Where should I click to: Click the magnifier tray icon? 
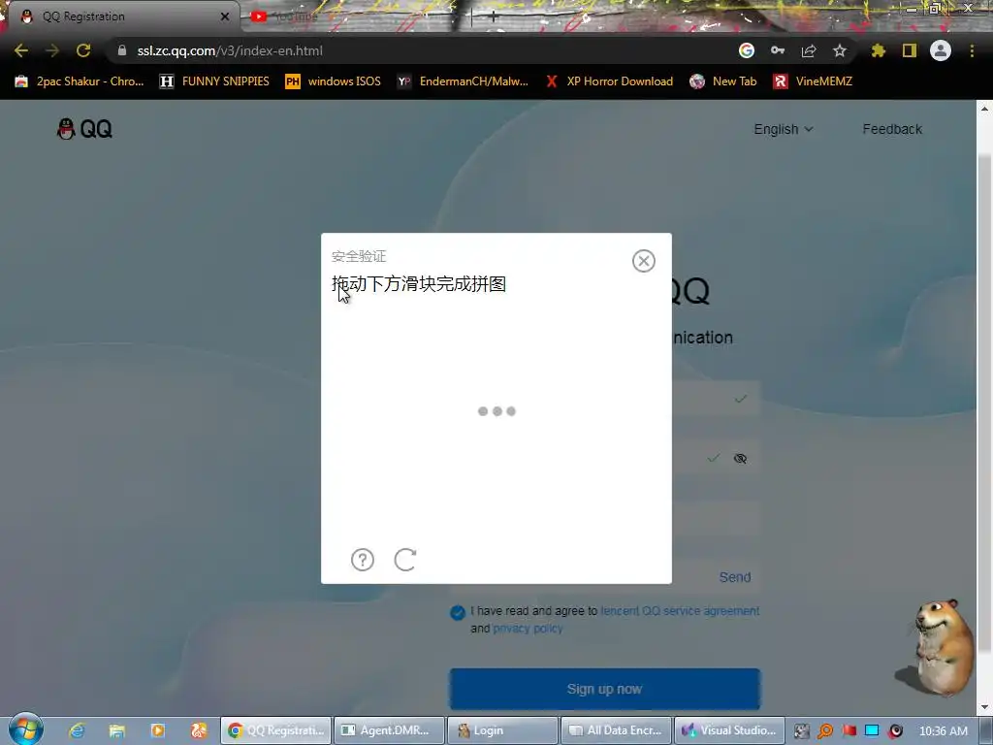pos(825,730)
